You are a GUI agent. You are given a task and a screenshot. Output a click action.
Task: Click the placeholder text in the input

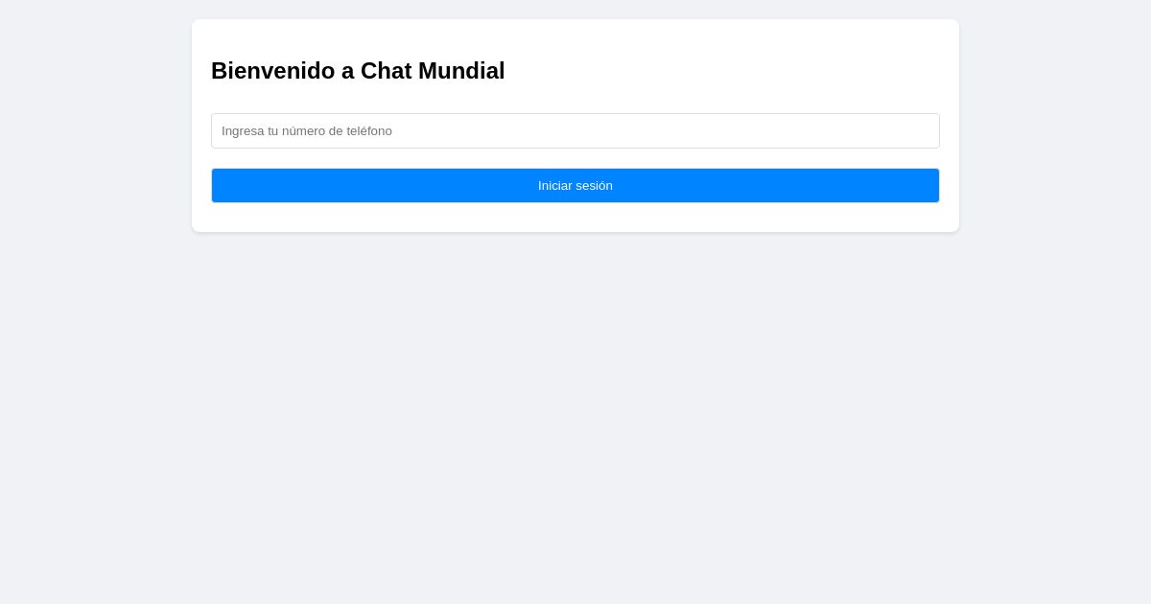pos(306,130)
